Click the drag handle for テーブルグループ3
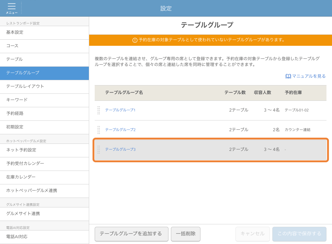The height and width of the screenshot is (244, 332). 99,150
